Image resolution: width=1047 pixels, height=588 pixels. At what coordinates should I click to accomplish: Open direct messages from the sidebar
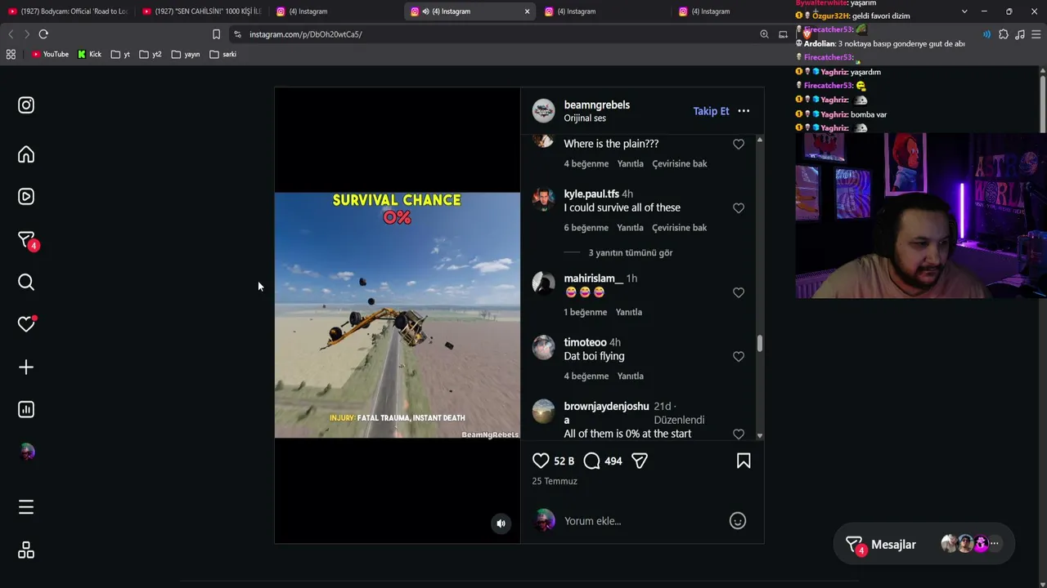click(27, 240)
